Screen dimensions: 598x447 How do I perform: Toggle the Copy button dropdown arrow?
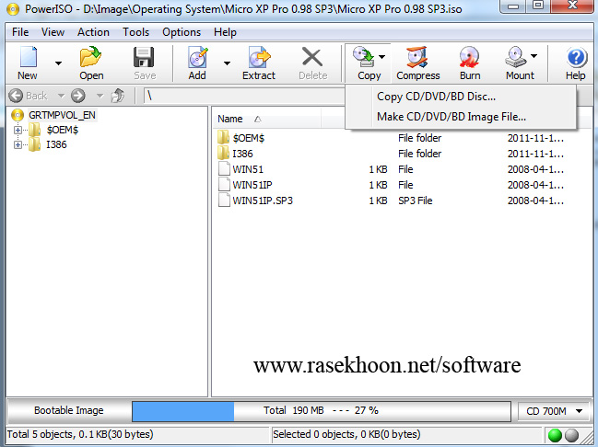(381, 57)
